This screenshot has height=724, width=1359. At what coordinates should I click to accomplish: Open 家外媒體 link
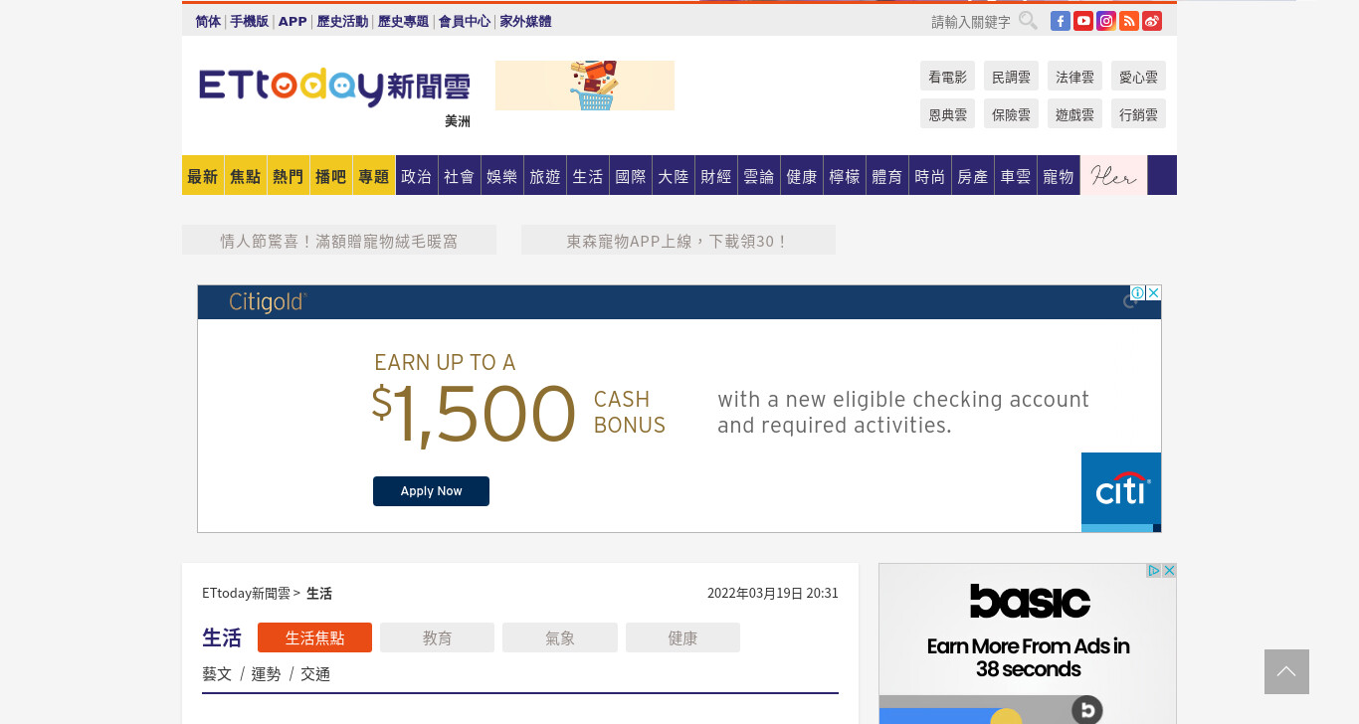(x=525, y=21)
